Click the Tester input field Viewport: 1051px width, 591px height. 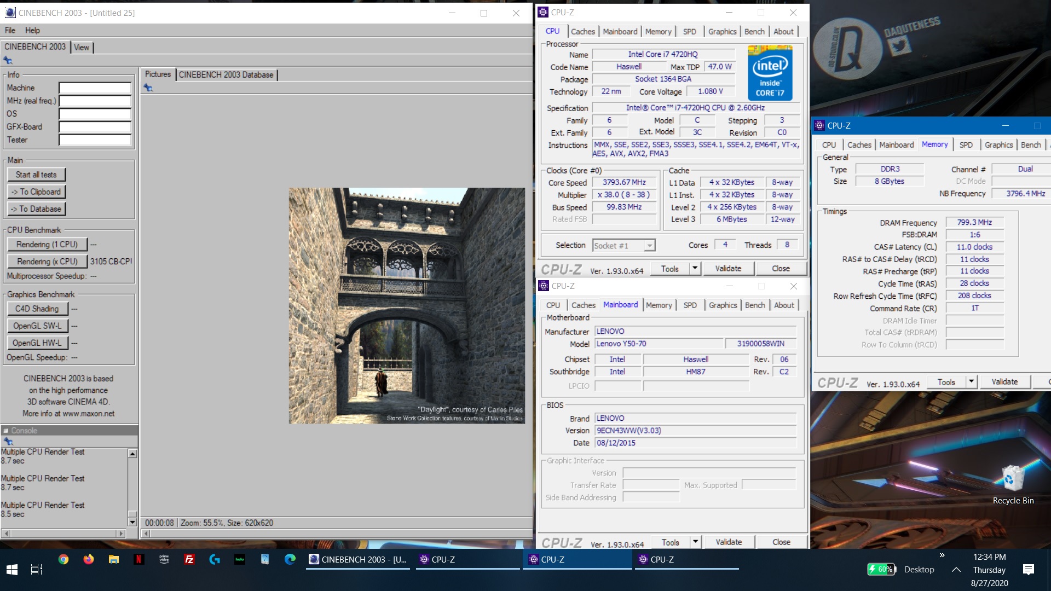(95, 140)
